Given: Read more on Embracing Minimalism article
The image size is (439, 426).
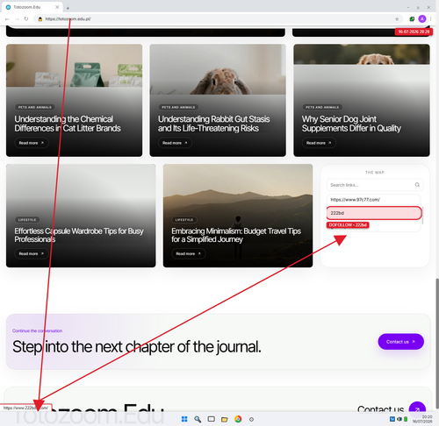Looking at the screenshot, I should coord(189,253).
